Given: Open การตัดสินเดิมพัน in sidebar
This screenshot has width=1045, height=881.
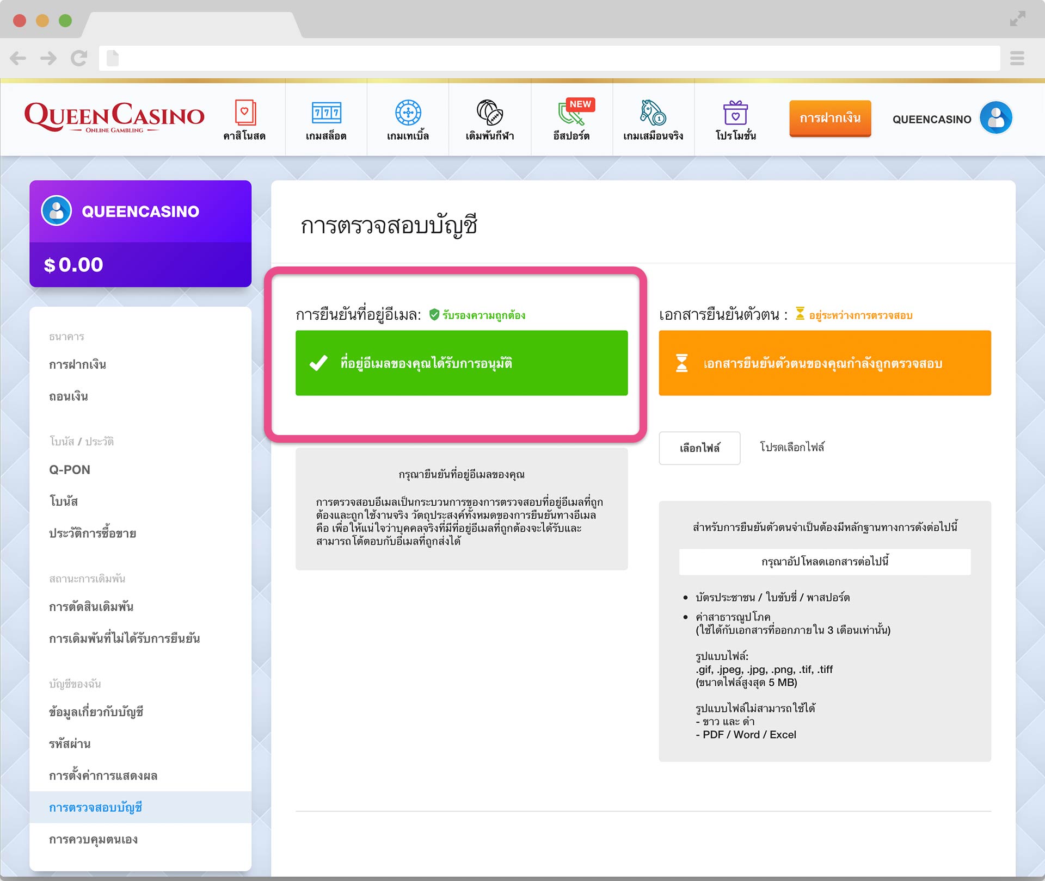Looking at the screenshot, I should 91,606.
